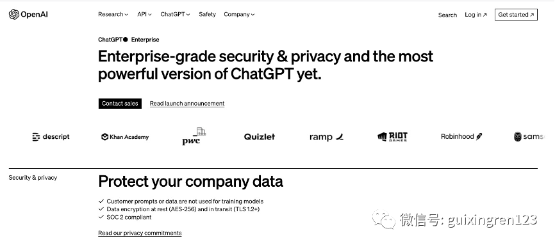Go to the Safety menu item
This screenshot has height=245, width=555.
point(207,15)
